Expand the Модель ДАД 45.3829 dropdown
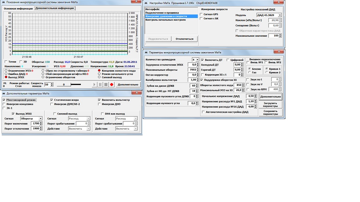The width and height of the screenshot is (360, 202). (279, 15)
